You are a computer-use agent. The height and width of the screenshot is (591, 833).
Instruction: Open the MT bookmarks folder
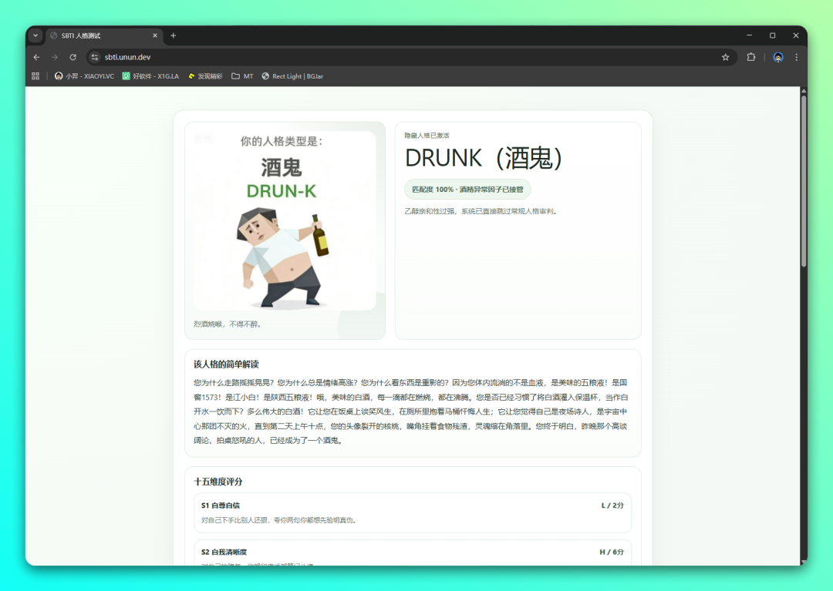click(x=242, y=76)
